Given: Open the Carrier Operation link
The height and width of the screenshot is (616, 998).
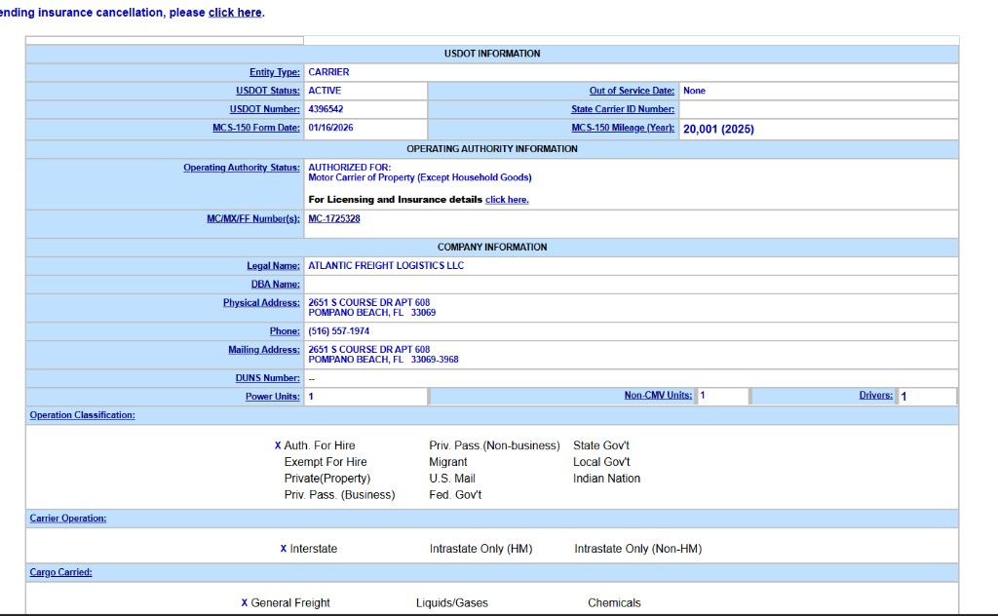Looking at the screenshot, I should coord(67,518).
